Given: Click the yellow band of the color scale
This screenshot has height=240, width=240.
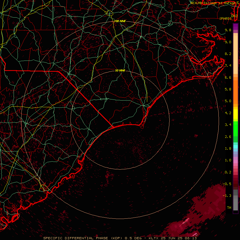Looking at the screenshot, I should coord(235,114).
